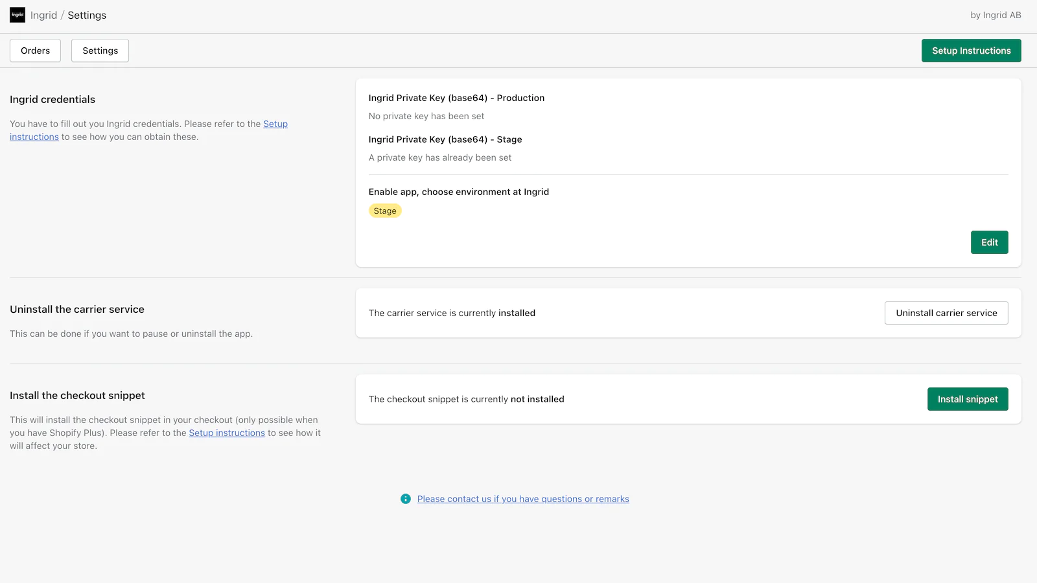
Task: Click the Ingrid breadcrumb in header
Action: pos(43,15)
